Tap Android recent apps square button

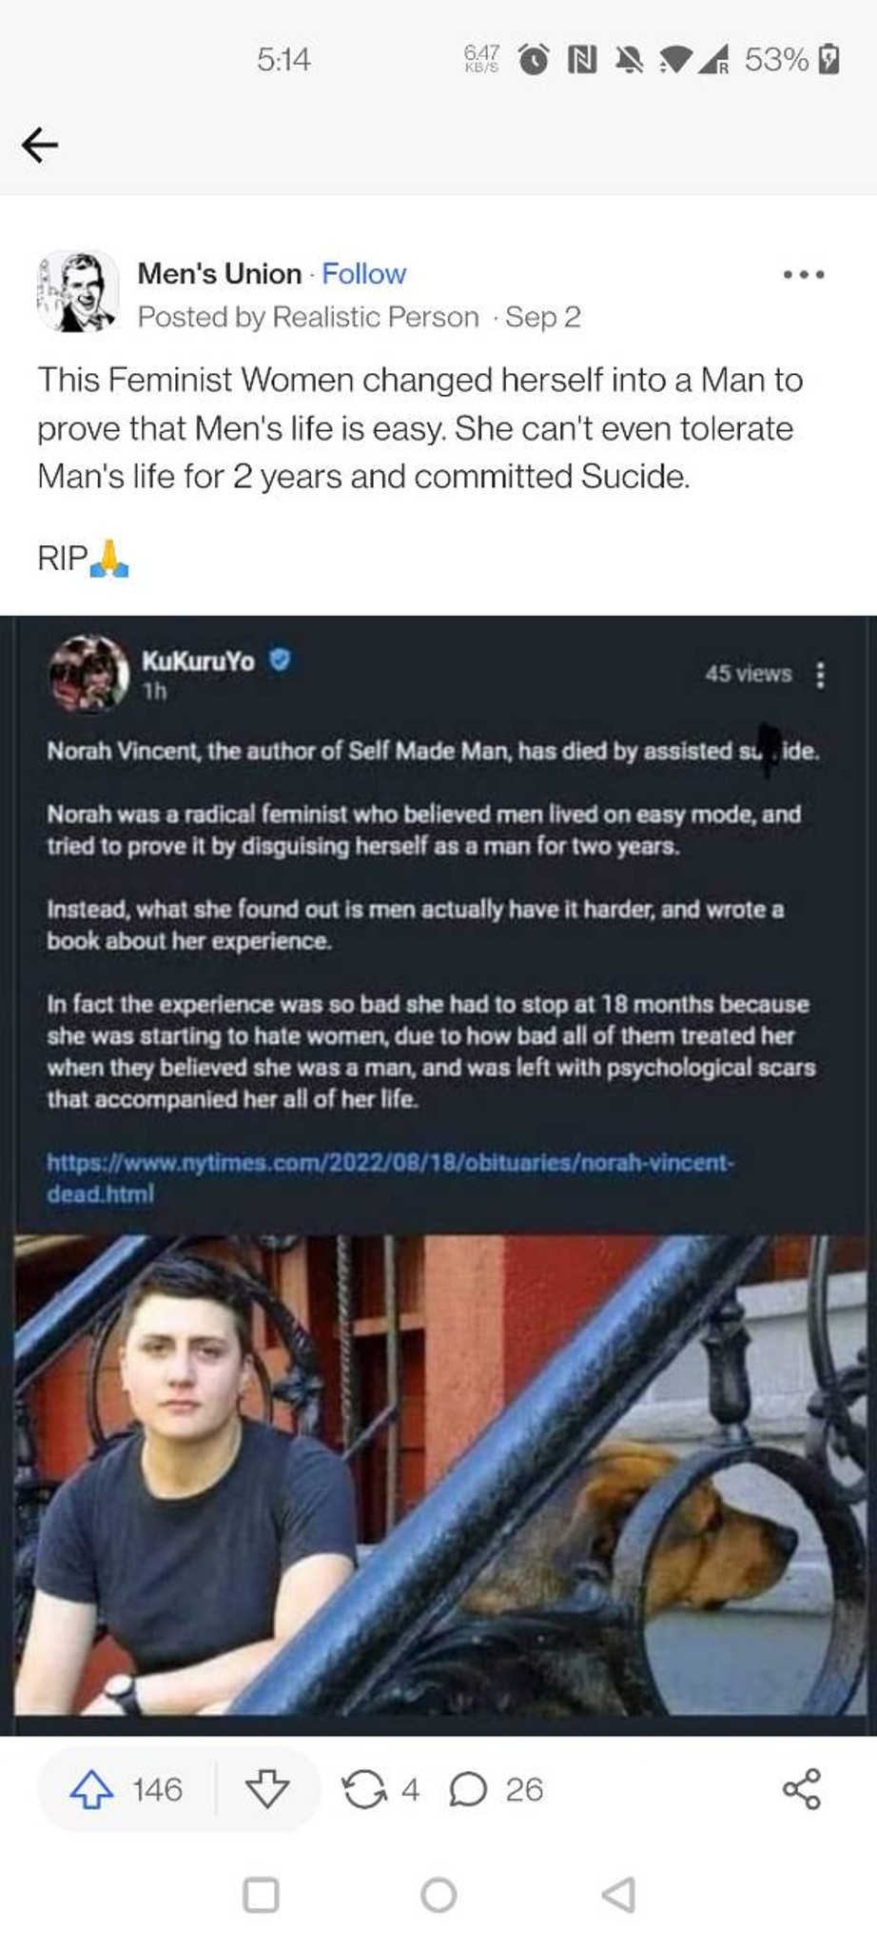coord(261,1895)
